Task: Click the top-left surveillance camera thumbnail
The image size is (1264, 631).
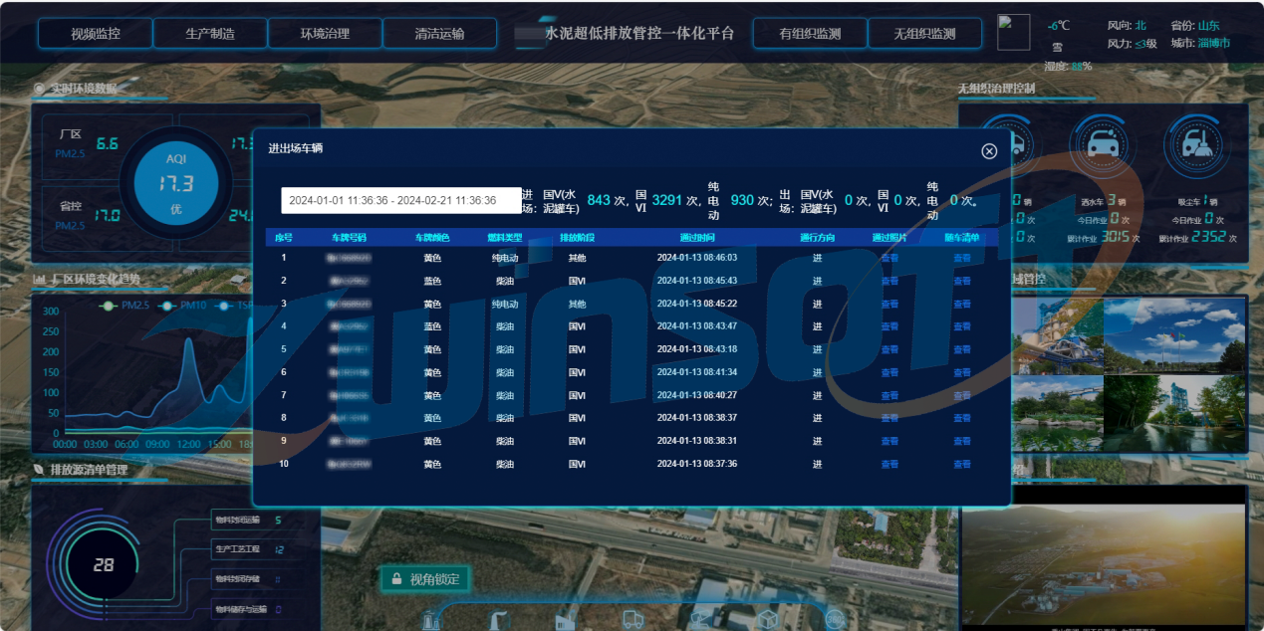Action: point(1058,335)
